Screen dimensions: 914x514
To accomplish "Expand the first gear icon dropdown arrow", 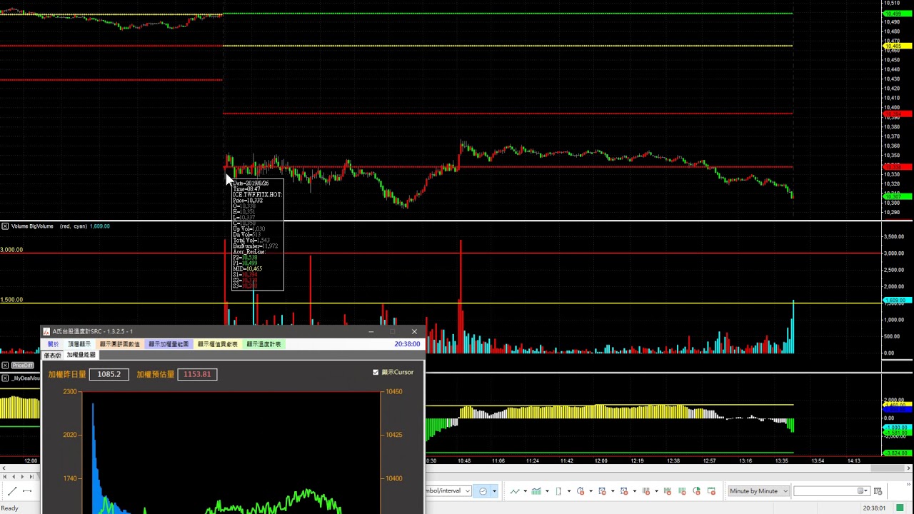I will tap(591, 491).
